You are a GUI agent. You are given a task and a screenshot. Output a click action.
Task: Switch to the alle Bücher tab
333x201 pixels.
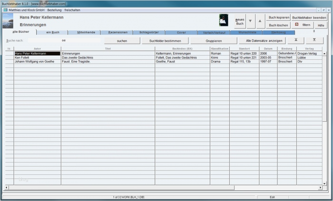click(x=20, y=32)
